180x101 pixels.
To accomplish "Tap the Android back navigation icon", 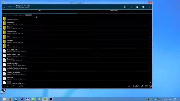I will [x=6, y=86].
